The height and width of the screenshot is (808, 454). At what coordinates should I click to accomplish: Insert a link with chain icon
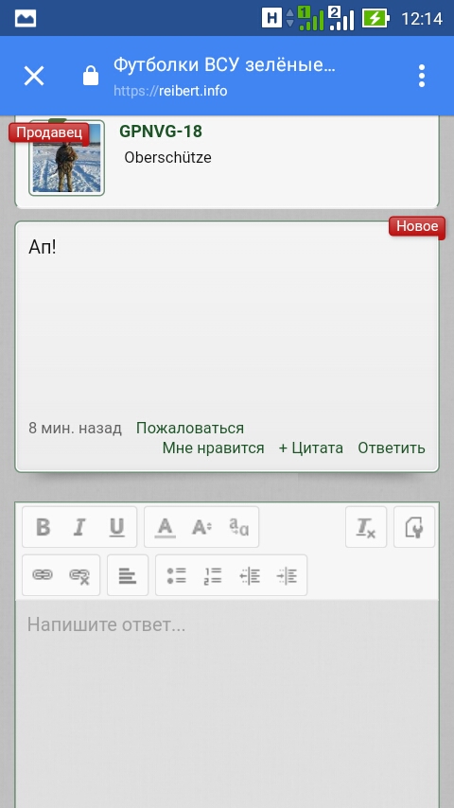coord(43,575)
